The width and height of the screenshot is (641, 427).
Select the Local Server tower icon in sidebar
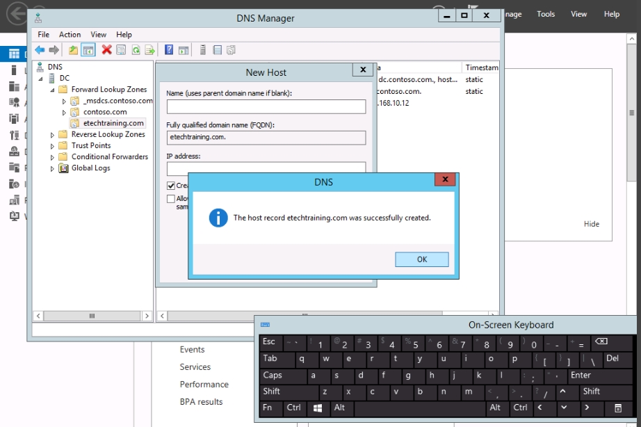[x=14, y=70]
